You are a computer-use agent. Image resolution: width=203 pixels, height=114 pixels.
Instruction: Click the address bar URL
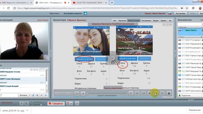click(x=97, y=8)
